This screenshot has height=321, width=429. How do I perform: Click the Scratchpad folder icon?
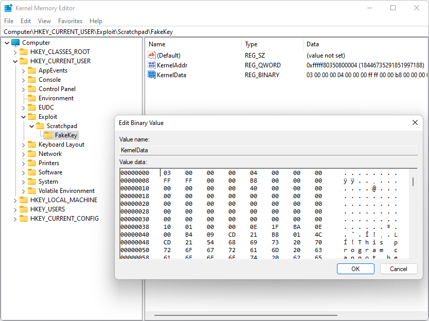(x=40, y=126)
